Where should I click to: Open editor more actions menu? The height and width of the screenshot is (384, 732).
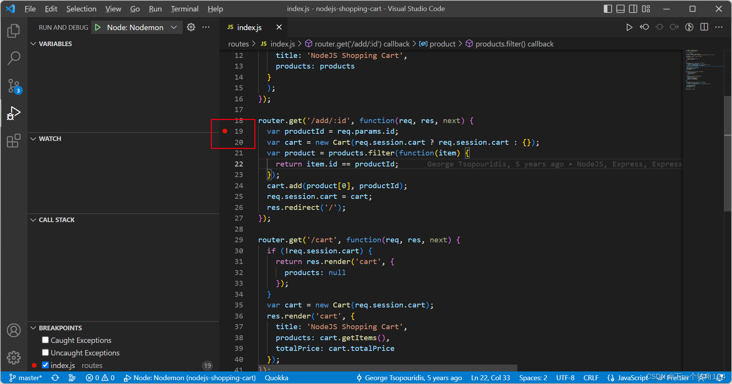719,27
